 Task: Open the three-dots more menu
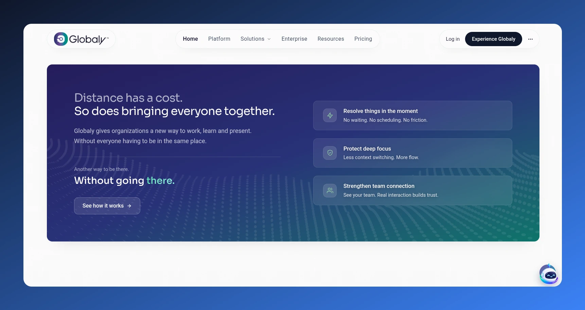pos(530,39)
